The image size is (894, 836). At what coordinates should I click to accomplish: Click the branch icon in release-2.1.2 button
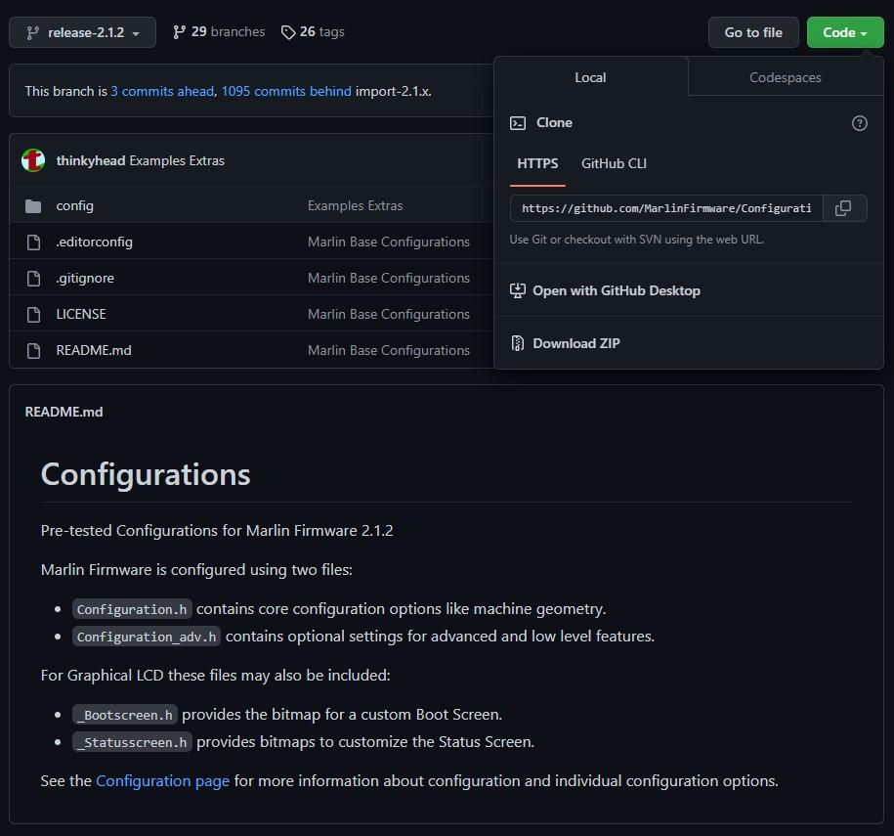pos(32,33)
